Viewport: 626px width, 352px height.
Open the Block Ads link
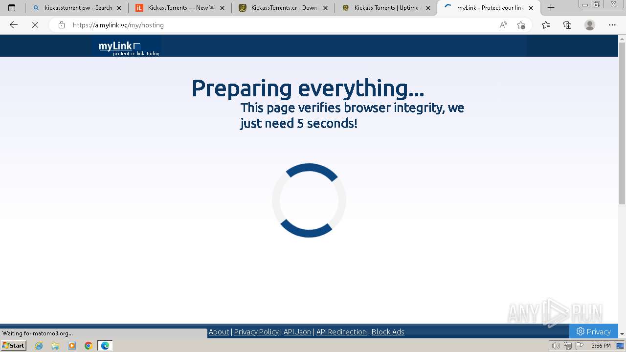388,332
